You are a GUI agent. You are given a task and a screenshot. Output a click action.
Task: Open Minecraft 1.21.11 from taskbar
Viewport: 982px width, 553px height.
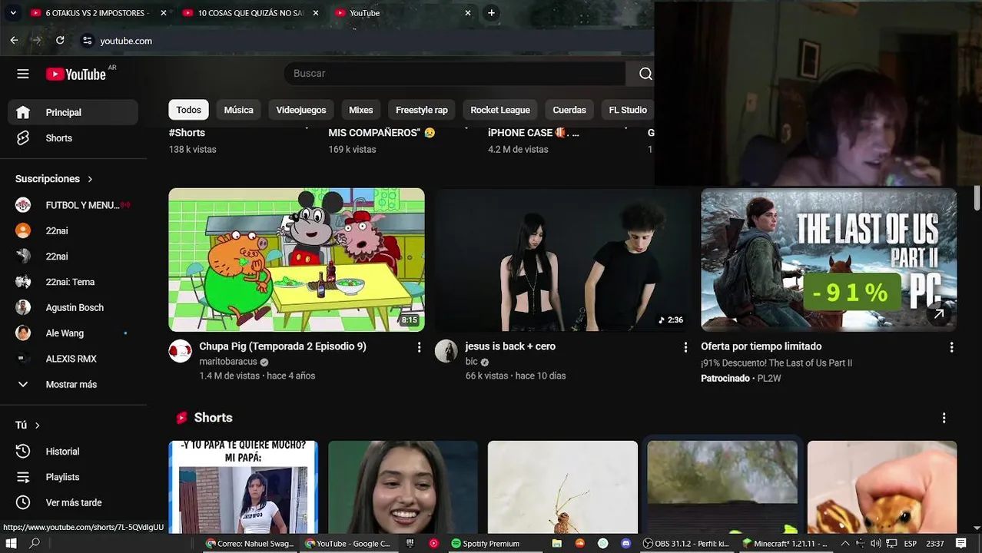pos(785,543)
